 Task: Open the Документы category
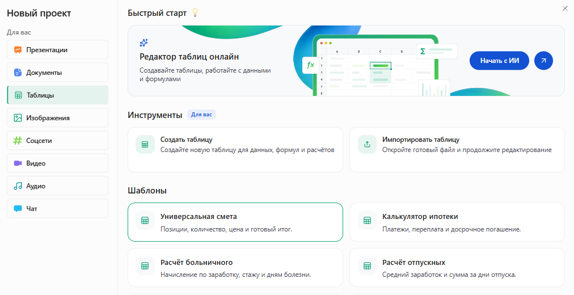click(x=57, y=72)
